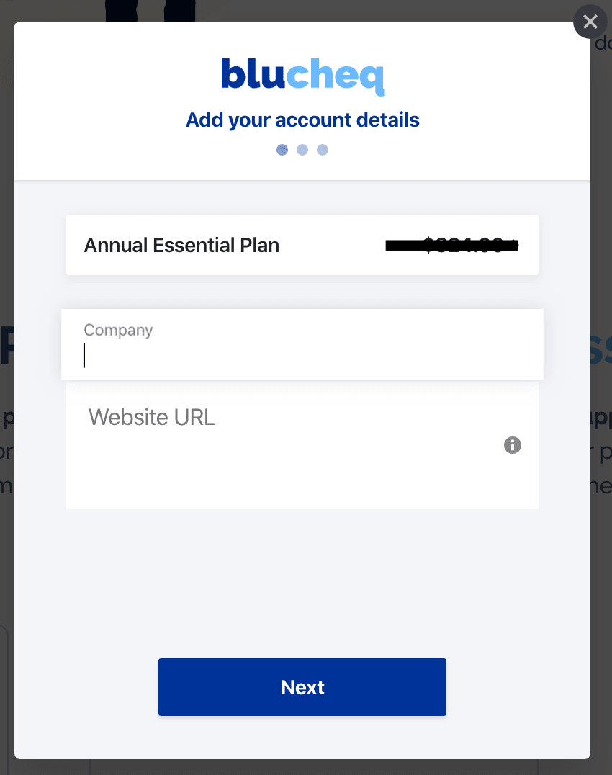This screenshot has height=775, width=612.
Task: Focus the Company input field
Action: pos(302,355)
